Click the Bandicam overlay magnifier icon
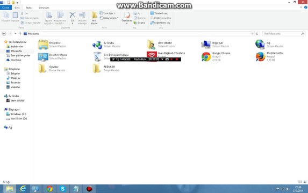Screen dimensions: 308x193 pyautogui.click(x=118, y=59)
